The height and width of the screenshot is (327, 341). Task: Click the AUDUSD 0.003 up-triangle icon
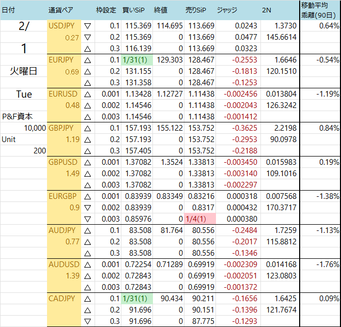click(87, 287)
